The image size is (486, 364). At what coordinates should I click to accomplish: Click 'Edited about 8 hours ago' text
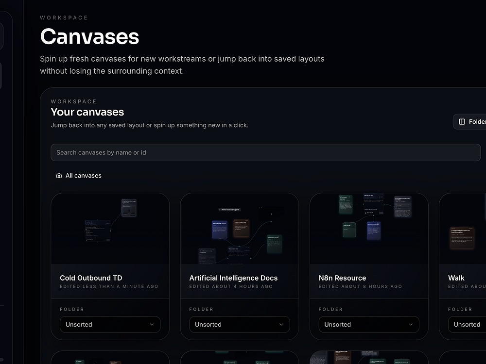(x=360, y=287)
